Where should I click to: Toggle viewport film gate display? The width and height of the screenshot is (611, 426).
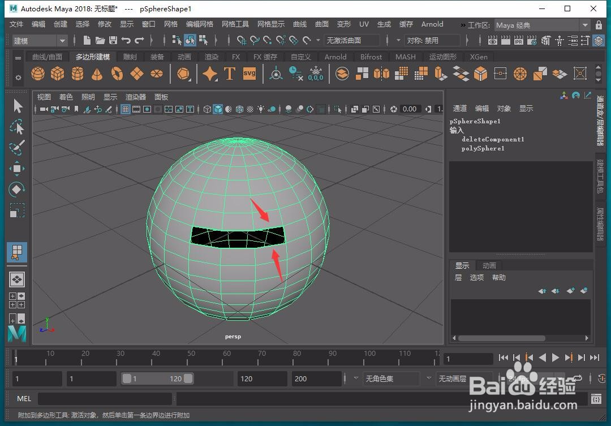[136, 109]
